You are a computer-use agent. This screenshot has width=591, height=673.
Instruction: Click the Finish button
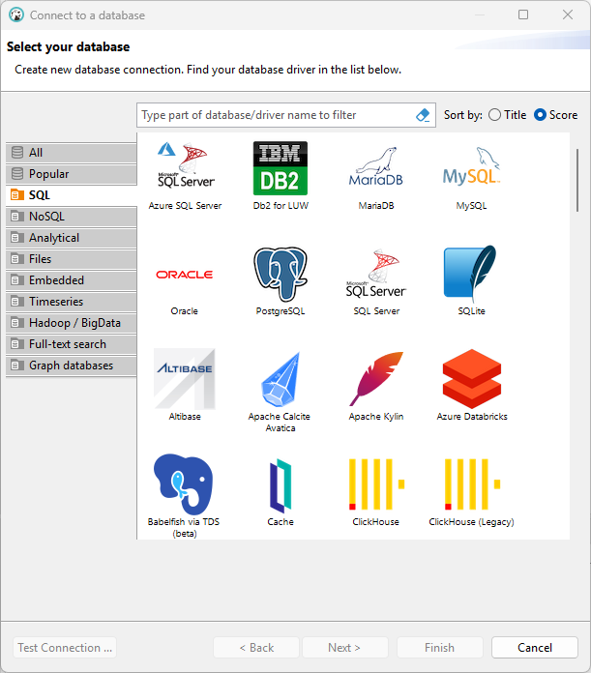click(440, 647)
